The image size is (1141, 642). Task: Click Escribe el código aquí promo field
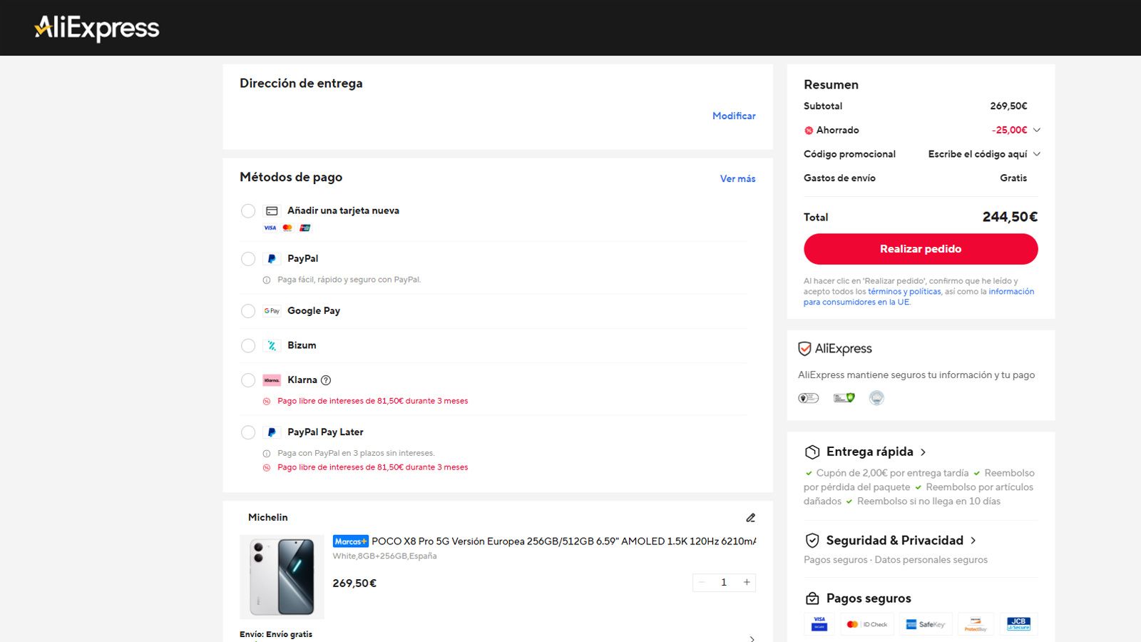click(x=978, y=154)
